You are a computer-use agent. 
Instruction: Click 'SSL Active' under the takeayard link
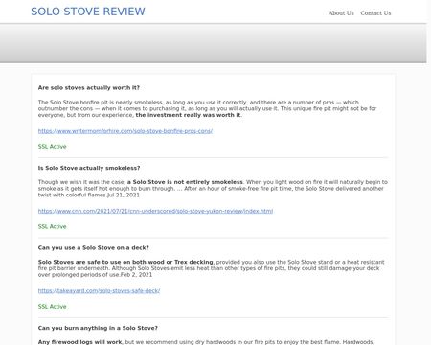[x=52, y=307]
